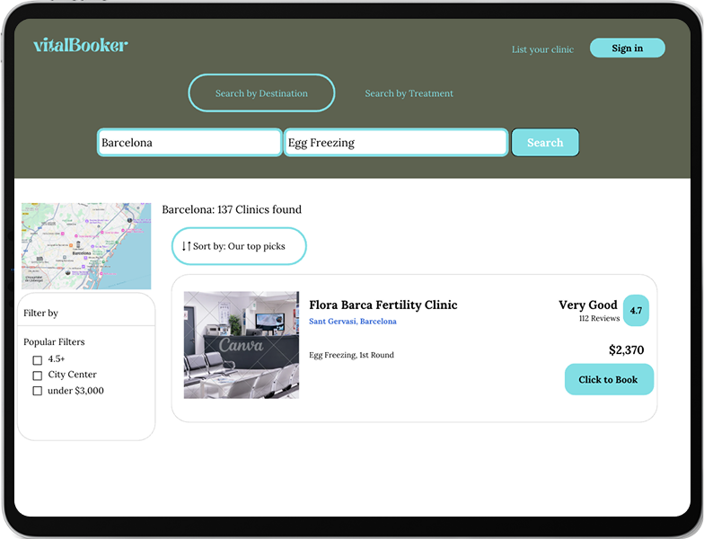The width and height of the screenshot is (704, 539).
Task: Check the City Center filter
Action: coord(38,376)
